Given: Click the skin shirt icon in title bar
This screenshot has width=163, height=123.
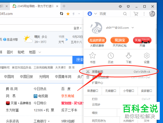Looking at the screenshot, I should point(128,6).
